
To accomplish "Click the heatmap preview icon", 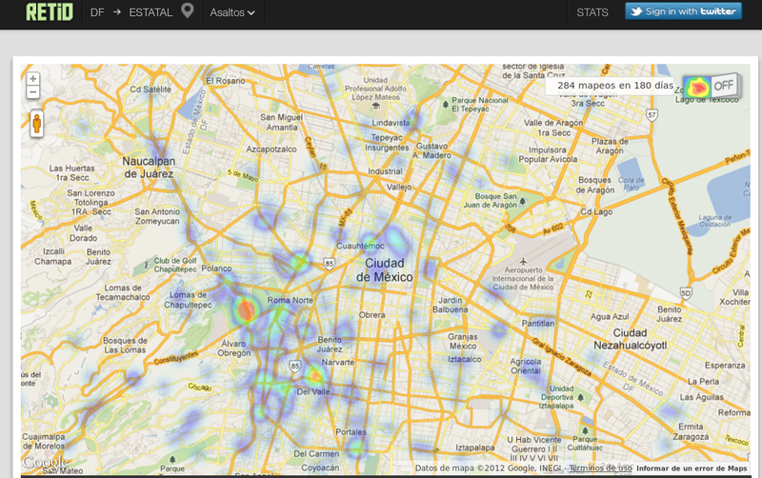I will tap(697, 87).
